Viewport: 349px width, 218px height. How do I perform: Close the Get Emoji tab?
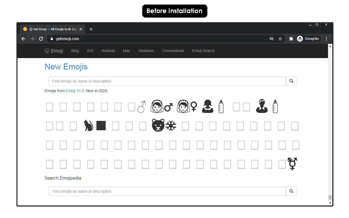click(81, 29)
